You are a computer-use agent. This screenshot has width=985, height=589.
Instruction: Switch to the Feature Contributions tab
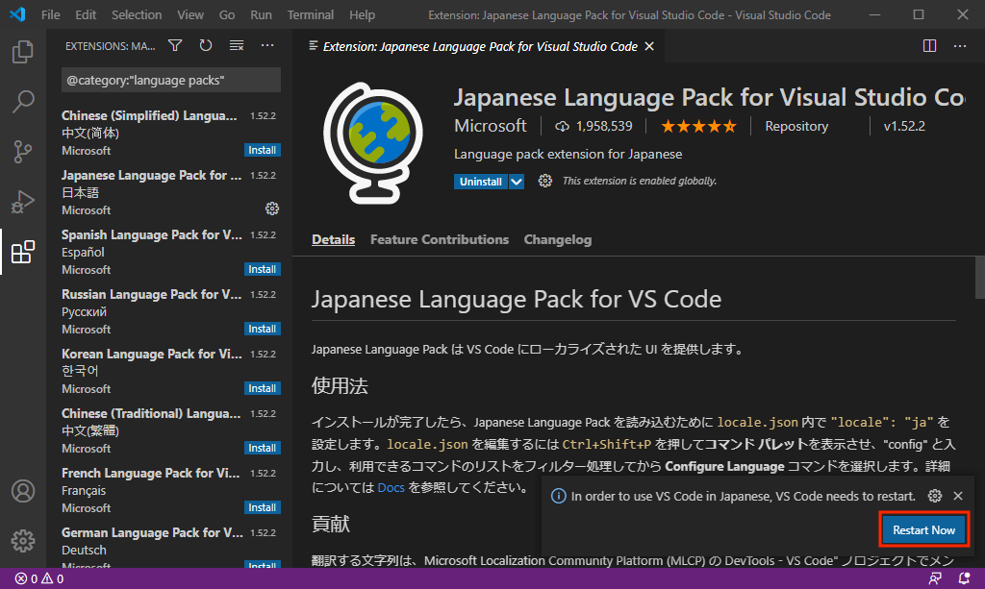439,239
